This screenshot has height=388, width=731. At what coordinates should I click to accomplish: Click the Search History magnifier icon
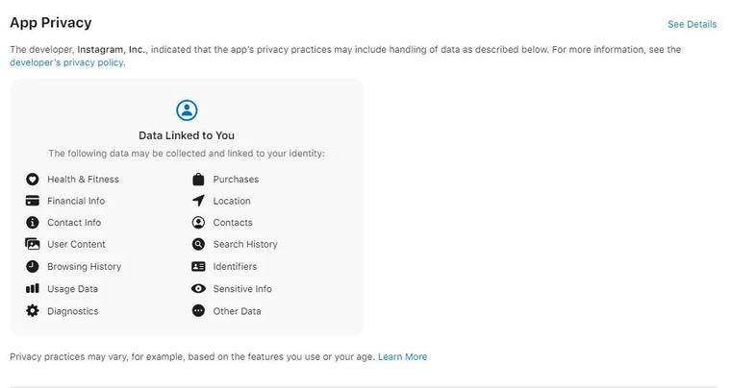198,244
